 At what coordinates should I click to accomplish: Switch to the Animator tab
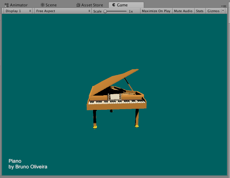[x=16, y=5]
